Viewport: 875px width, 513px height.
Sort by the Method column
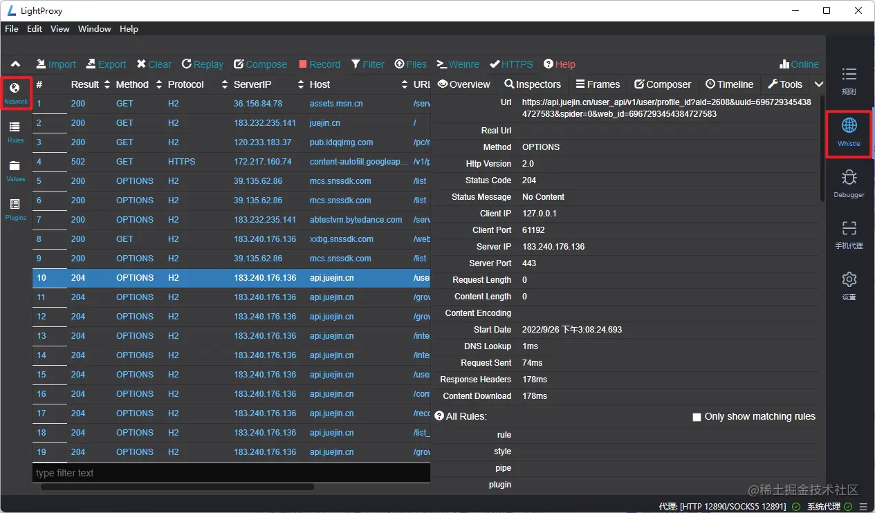137,84
